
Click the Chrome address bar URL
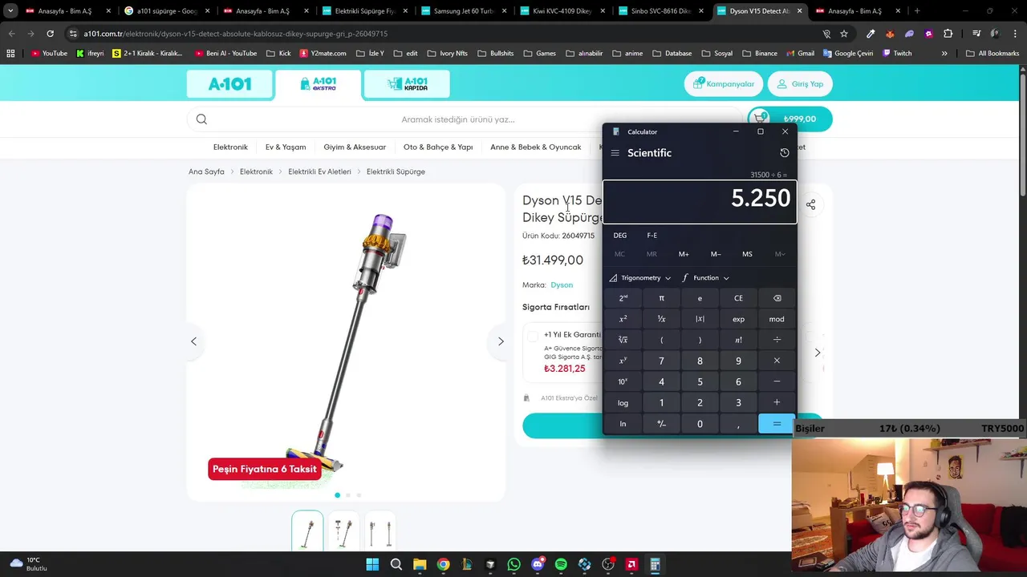tap(236, 34)
